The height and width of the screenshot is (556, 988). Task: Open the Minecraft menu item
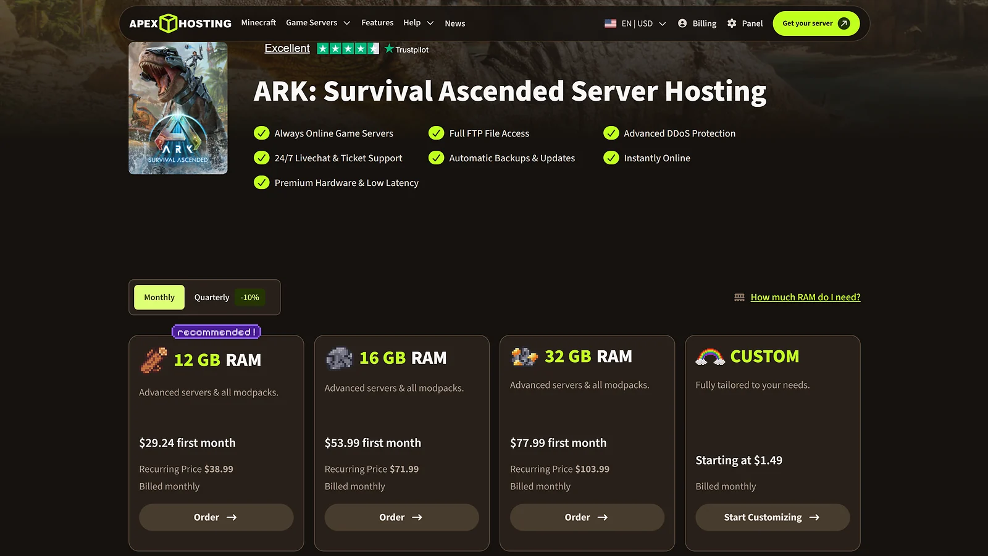[259, 23]
